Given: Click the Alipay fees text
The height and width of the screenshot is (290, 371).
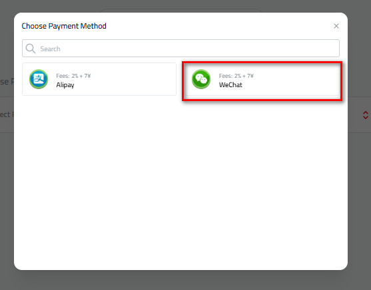Looking at the screenshot, I should click(73, 76).
